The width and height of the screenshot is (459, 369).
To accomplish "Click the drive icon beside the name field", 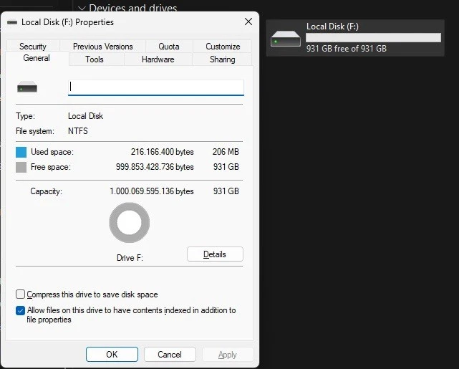I will (x=27, y=87).
